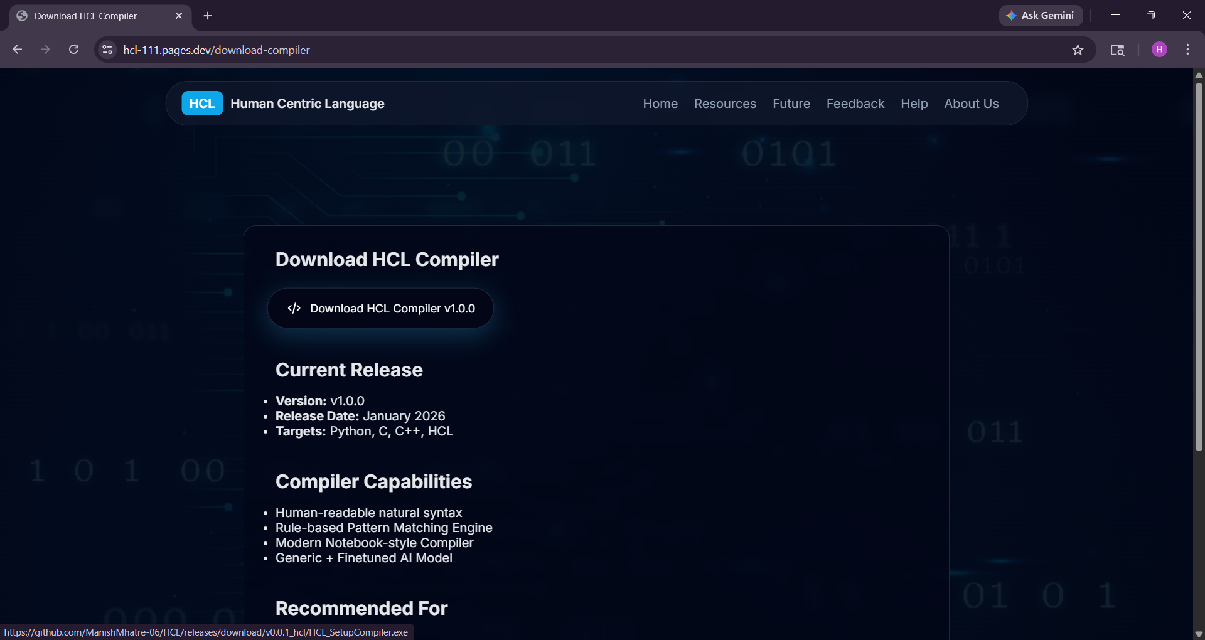Click Download HCL Compiler v1.0.0 button
Image resolution: width=1205 pixels, height=640 pixels.
pyautogui.click(x=380, y=308)
